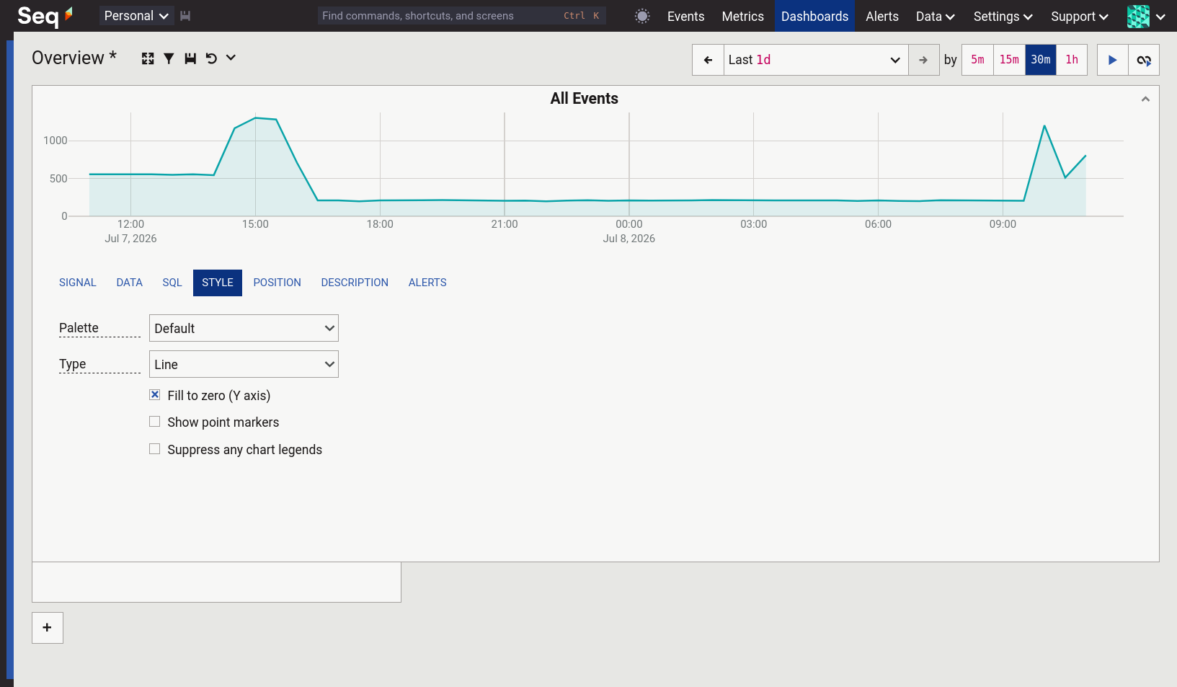The height and width of the screenshot is (687, 1177).
Task: Revert dashboard changes with undo icon
Action: point(211,58)
